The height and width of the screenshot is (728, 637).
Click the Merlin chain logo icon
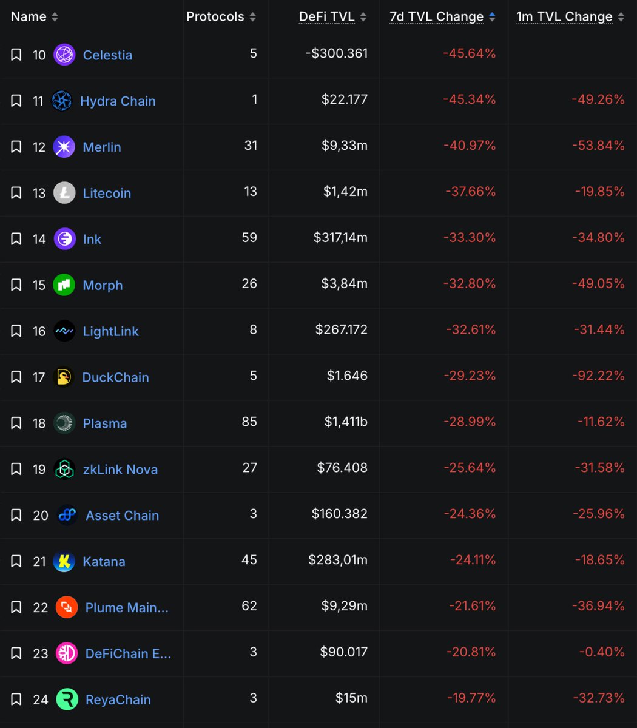click(64, 147)
